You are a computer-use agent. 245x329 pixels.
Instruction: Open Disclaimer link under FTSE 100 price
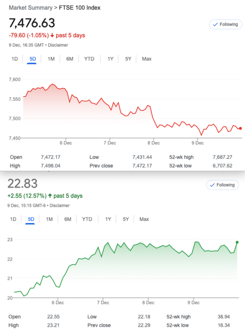pyautogui.click(x=58, y=45)
